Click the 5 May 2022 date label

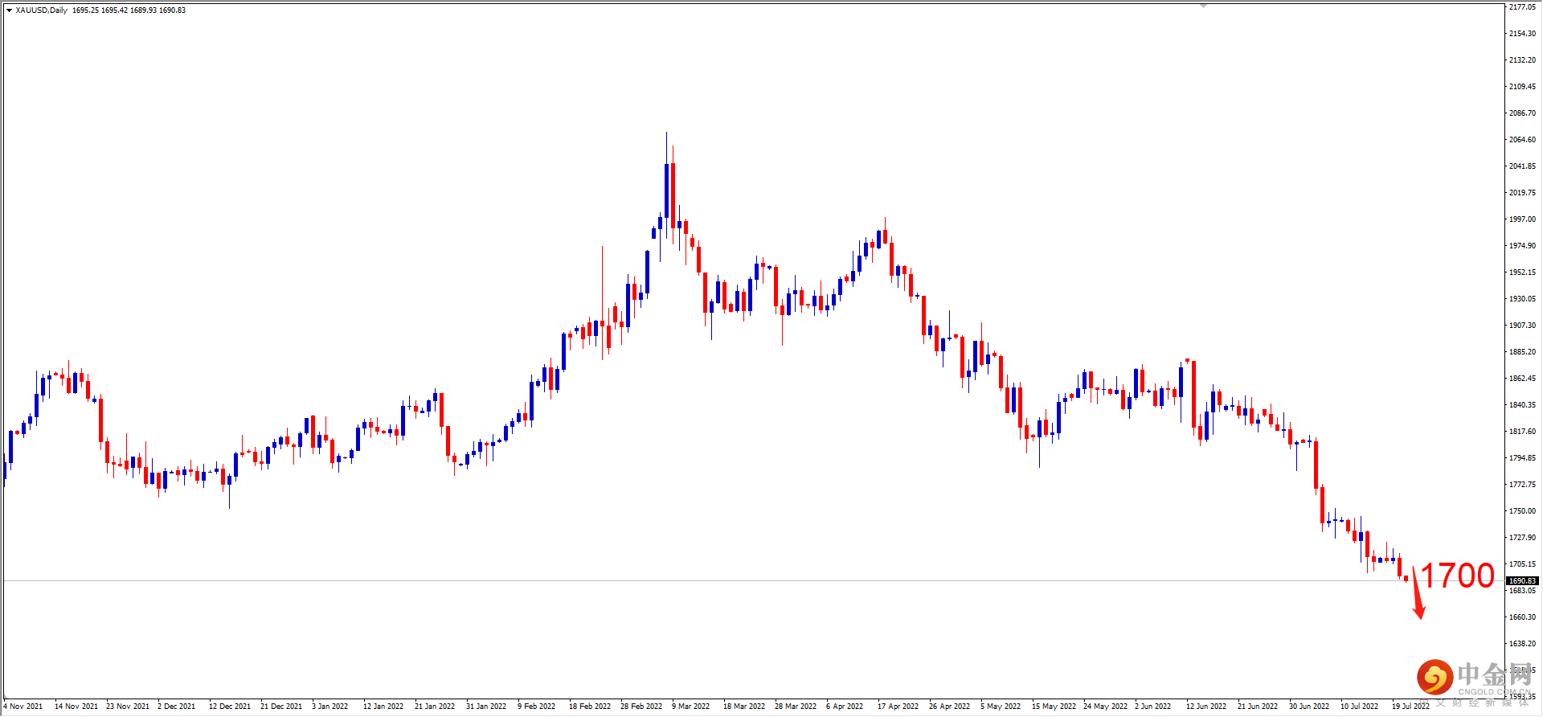click(x=1001, y=706)
